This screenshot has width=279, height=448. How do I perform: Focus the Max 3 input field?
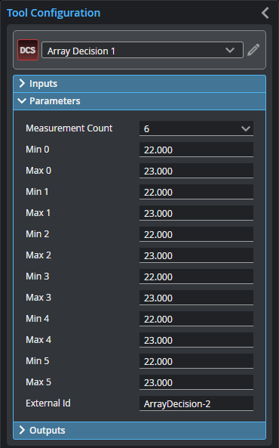(196, 298)
